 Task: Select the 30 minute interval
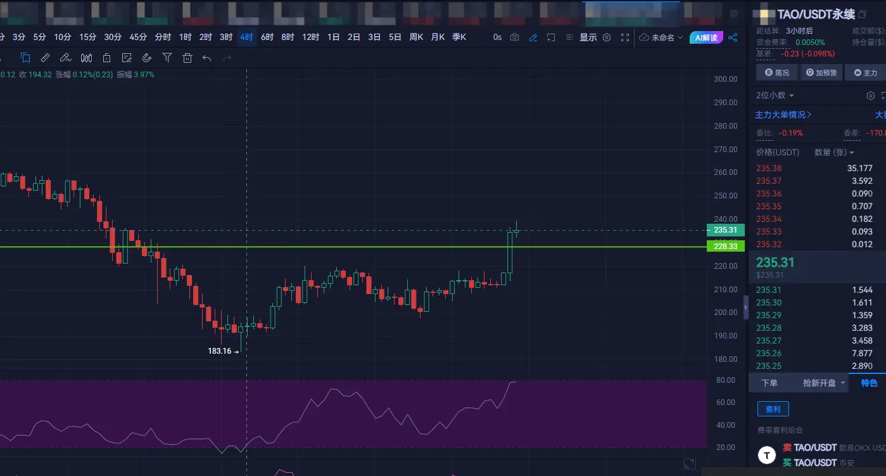[113, 37]
